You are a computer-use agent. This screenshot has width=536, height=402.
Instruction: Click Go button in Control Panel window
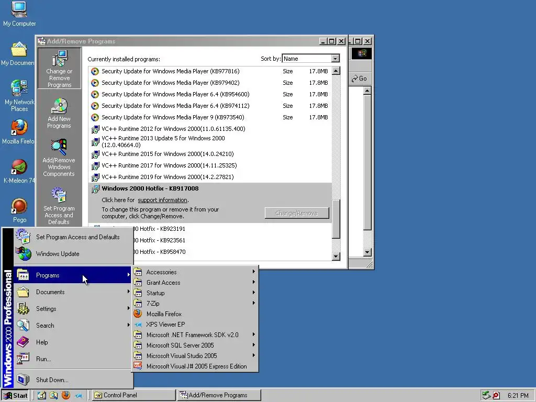tap(359, 79)
